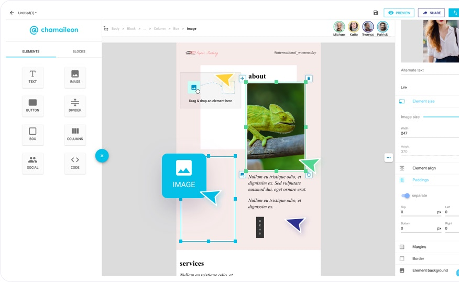
Task: Choose the Columns element tile
Action: tap(75, 134)
